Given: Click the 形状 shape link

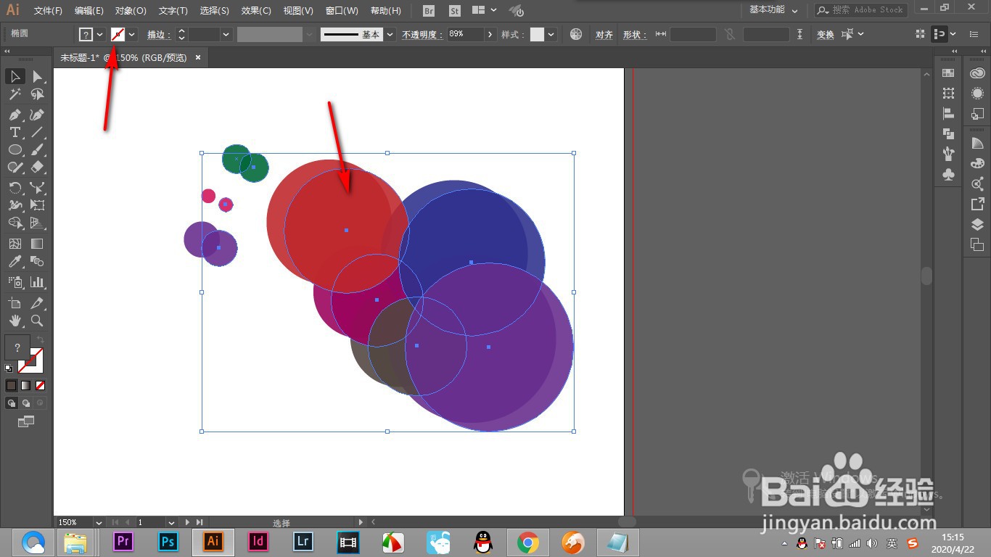Looking at the screenshot, I should (634, 34).
